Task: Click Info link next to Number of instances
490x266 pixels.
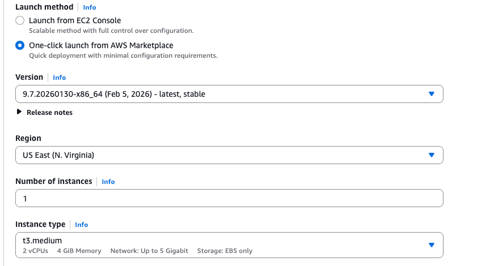Action: [108, 182]
